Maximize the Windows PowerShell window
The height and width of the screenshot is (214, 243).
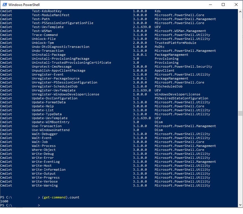(223, 5)
